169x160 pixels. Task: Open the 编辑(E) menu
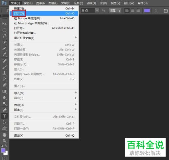tap(28, 3)
